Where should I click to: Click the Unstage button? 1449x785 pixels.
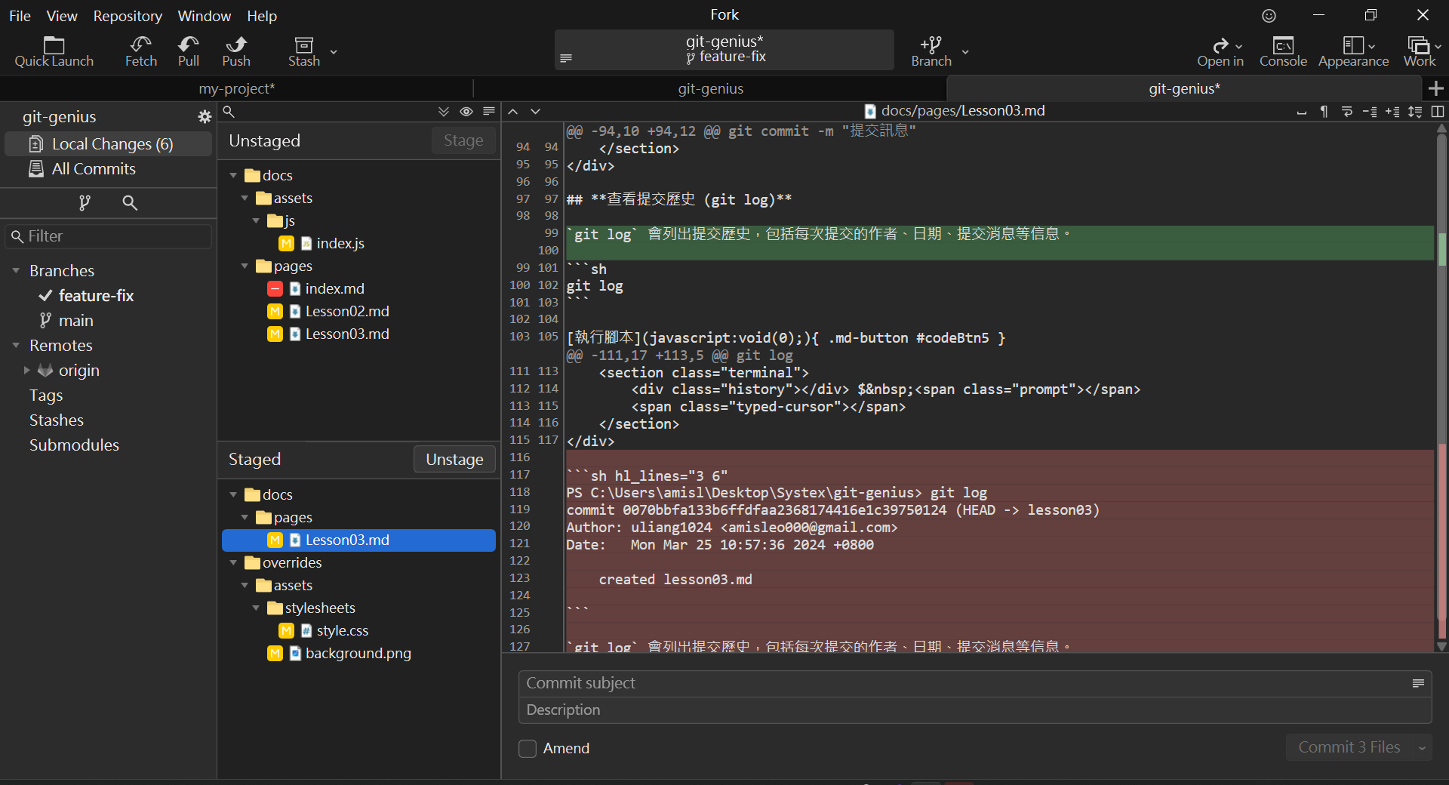coord(454,460)
